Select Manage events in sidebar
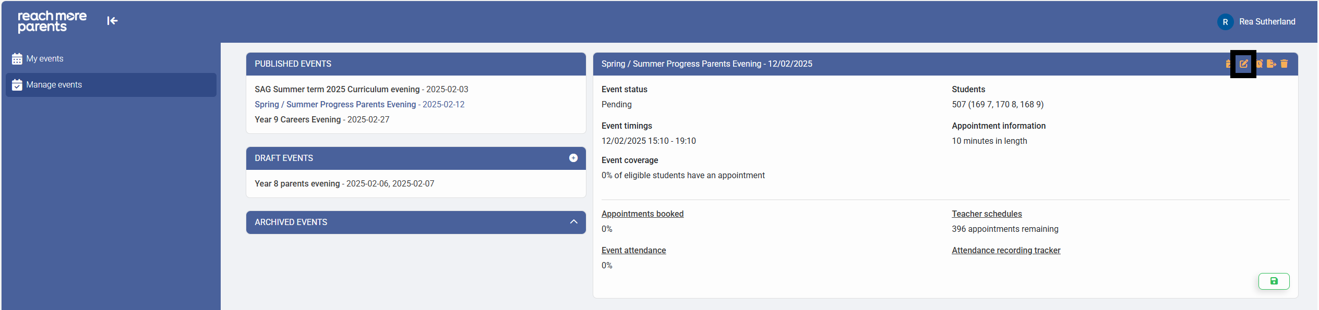 tap(54, 85)
